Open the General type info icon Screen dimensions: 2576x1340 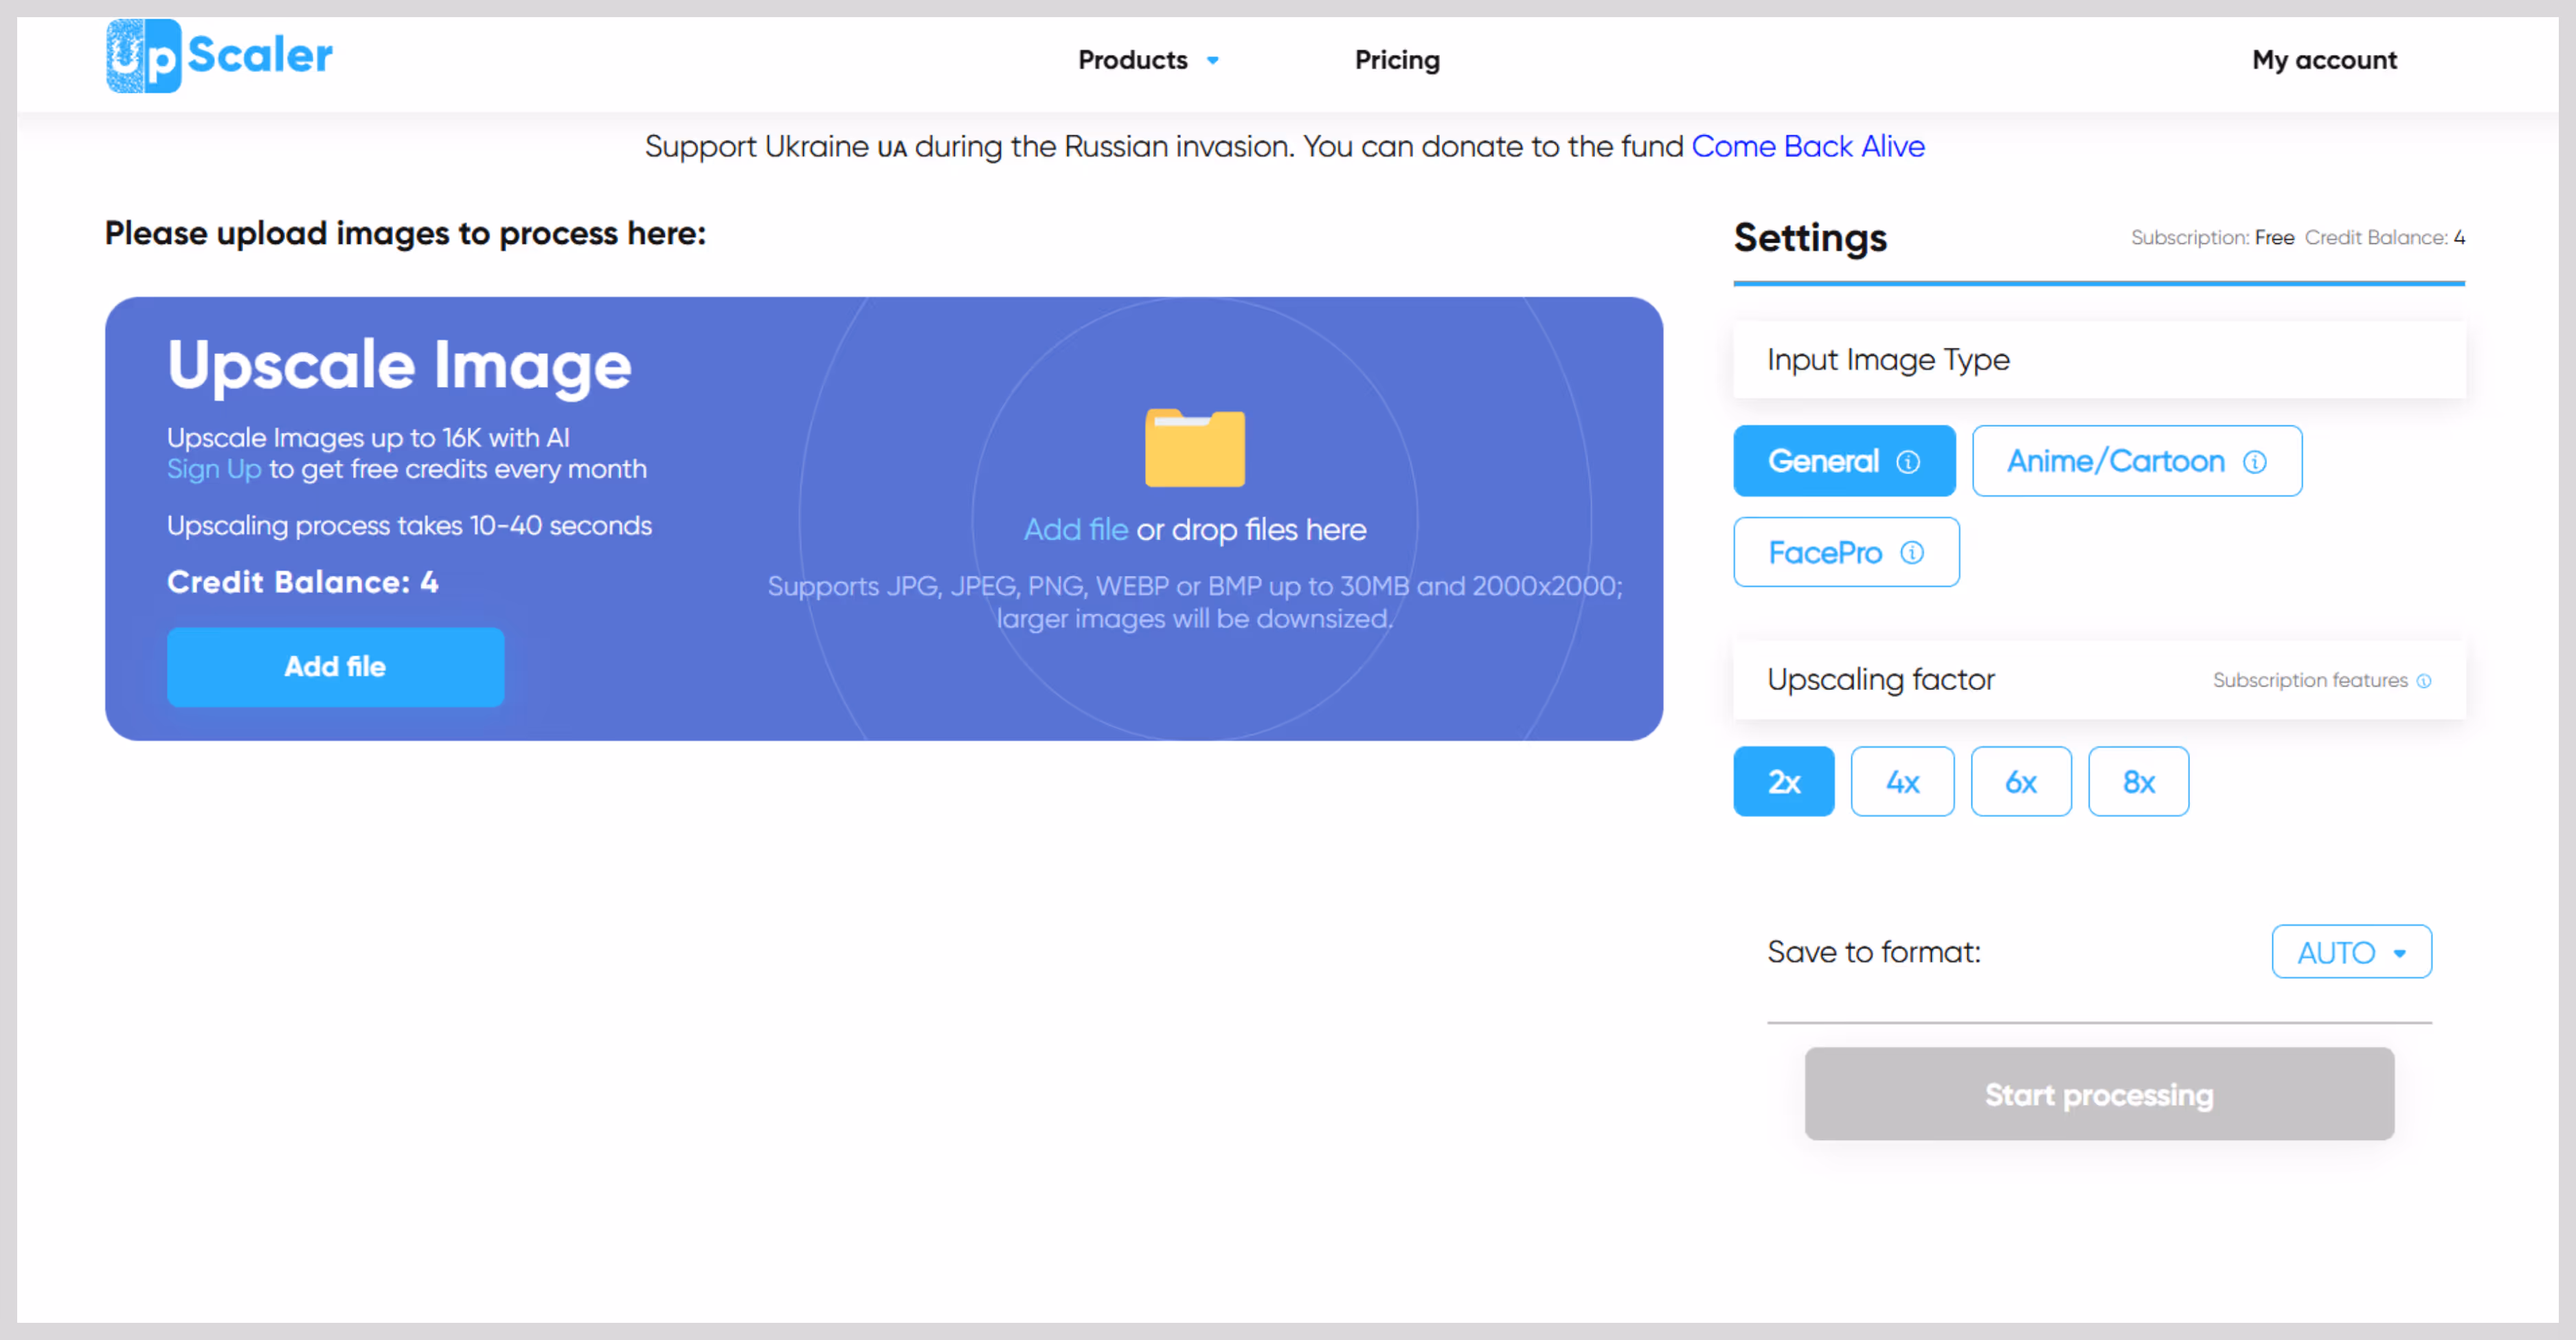1908,462
